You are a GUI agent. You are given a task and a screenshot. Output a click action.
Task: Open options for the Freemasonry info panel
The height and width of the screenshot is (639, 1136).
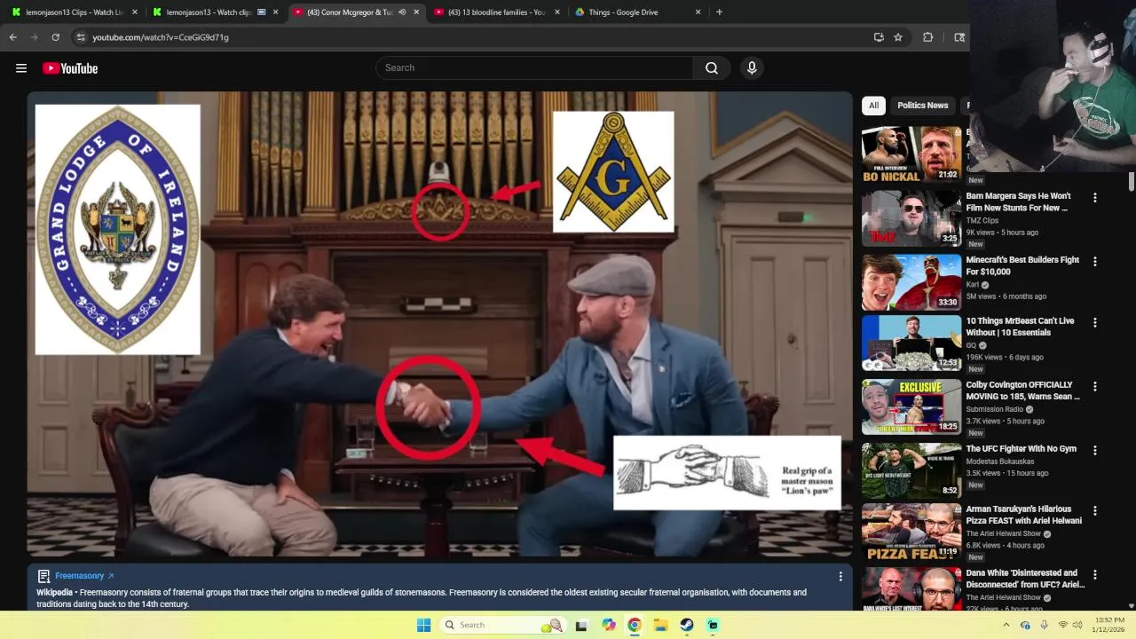click(x=840, y=576)
